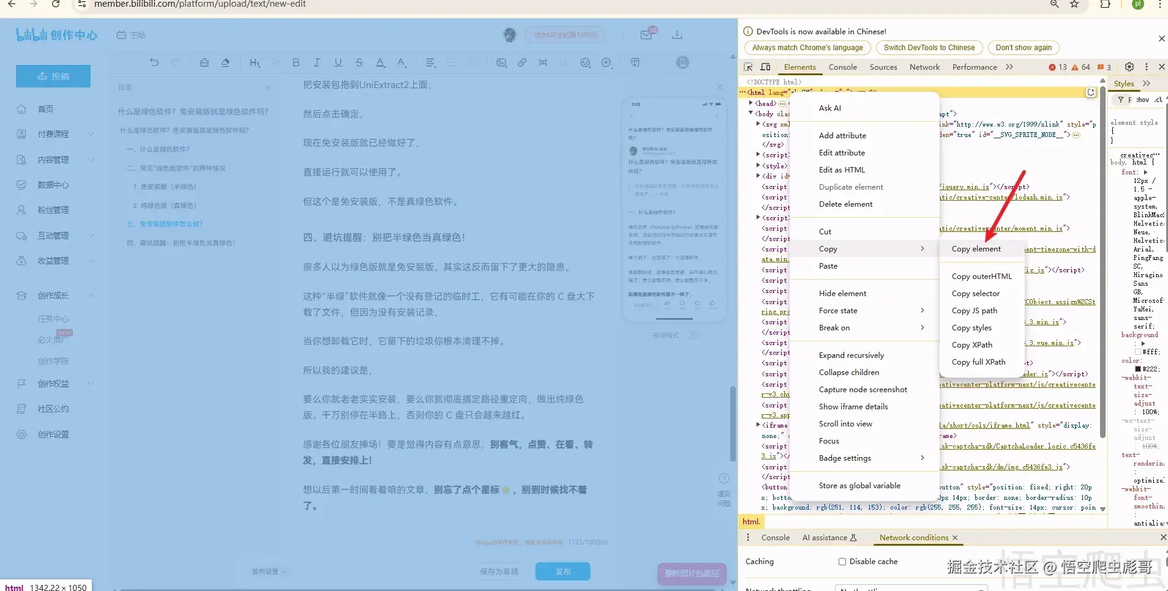Click the insert link icon in the editor toolbar
This screenshot has height=591, width=1168.
(x=522, y=62)
